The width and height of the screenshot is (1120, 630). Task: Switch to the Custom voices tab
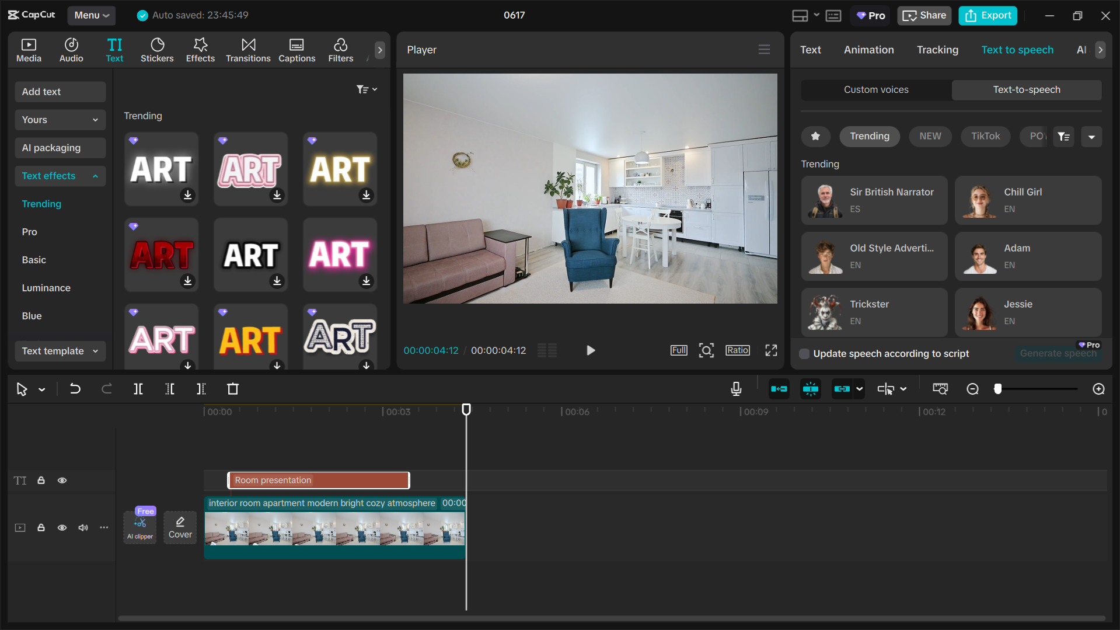875,89
